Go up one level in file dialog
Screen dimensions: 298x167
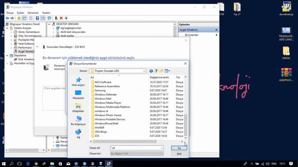(x=156, y=71)
